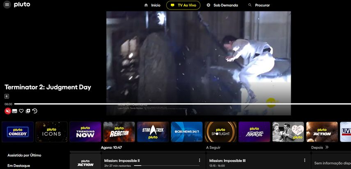
Task: Open Mission: Impossible II listing
Action: tap(154, 161)
